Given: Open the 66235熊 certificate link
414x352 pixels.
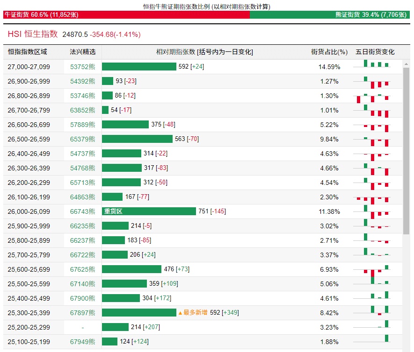Looking at the screenshot, I should click(x=83, y=226).
